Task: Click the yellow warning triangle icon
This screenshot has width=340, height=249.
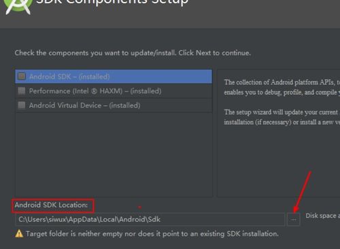Action: tap(19, 233)
